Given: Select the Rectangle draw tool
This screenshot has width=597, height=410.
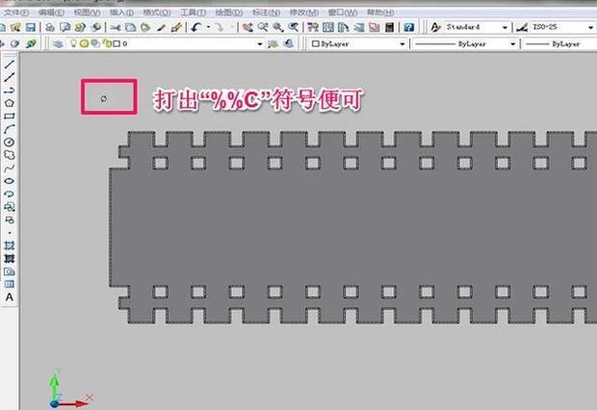Looking at the screenshot, I should [10, 115].
